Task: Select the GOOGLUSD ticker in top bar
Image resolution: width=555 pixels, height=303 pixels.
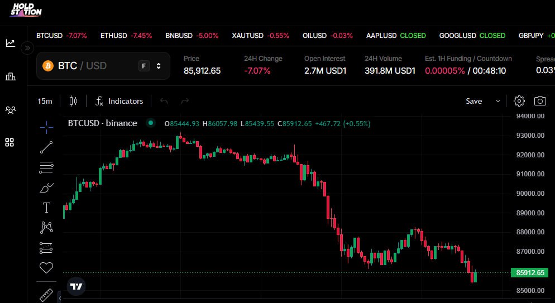Action: (x=472, y=36)
